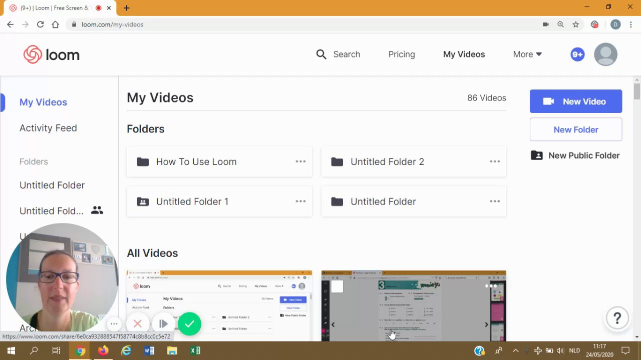Open the 9+ notifications badge
Screen dimensions: 641x360
[577, 54]
